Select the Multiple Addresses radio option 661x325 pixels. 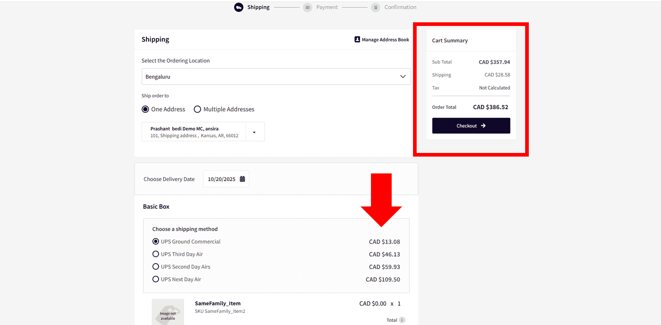[197, 109]
